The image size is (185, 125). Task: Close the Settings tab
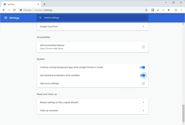click(x=38, y=4)
